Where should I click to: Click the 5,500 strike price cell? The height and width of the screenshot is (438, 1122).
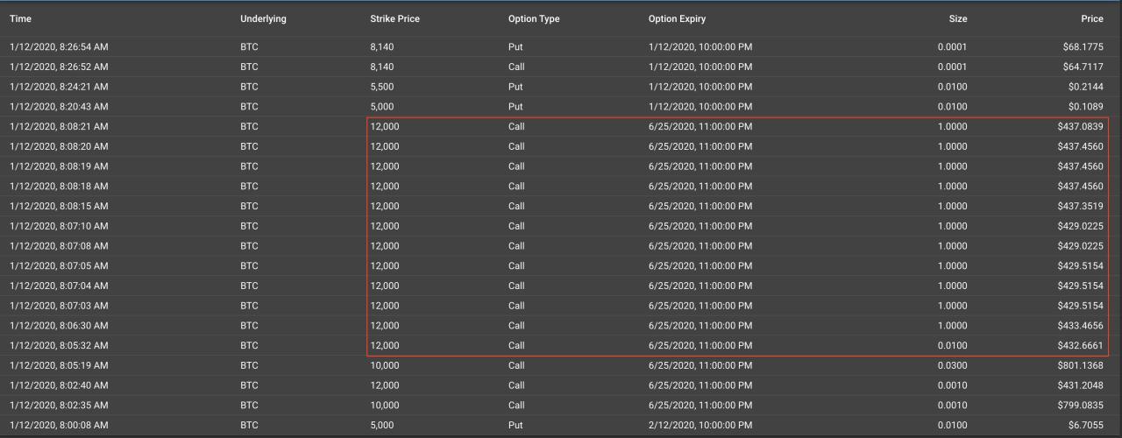[x=382, y=87]
